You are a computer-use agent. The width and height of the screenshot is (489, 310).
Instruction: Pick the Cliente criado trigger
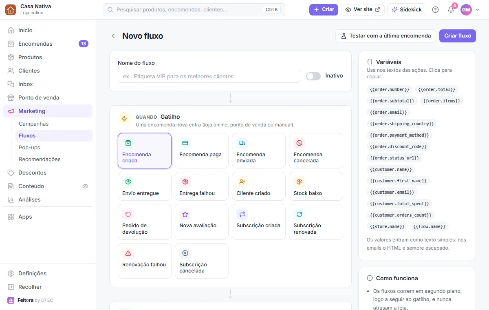[x=259, y=186]
